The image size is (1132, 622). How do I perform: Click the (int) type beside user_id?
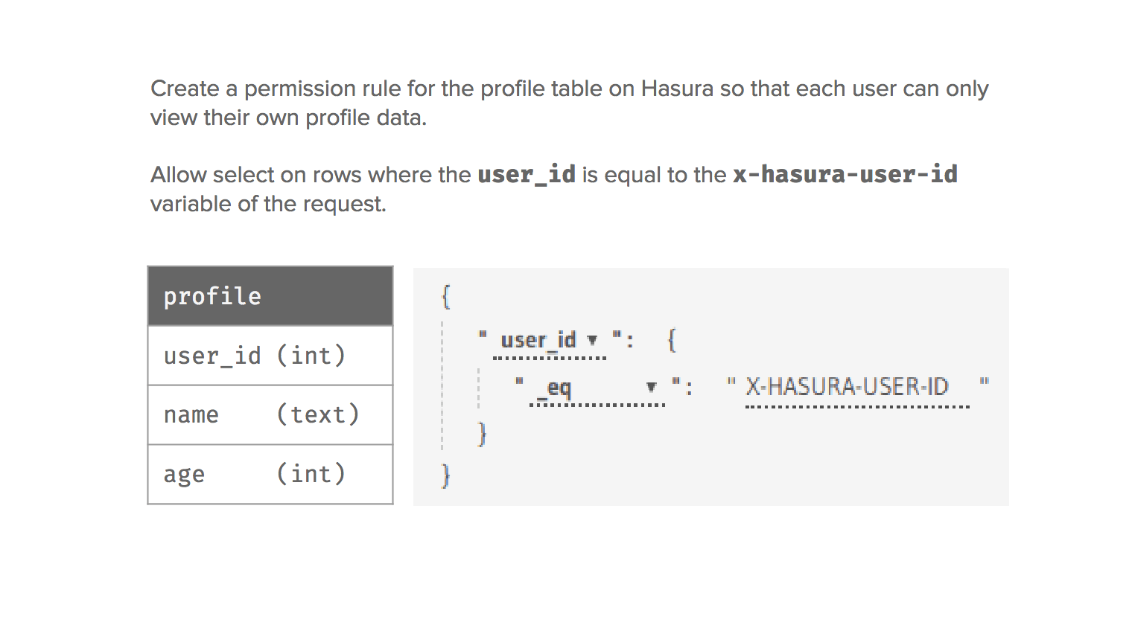tap(311, 356)
